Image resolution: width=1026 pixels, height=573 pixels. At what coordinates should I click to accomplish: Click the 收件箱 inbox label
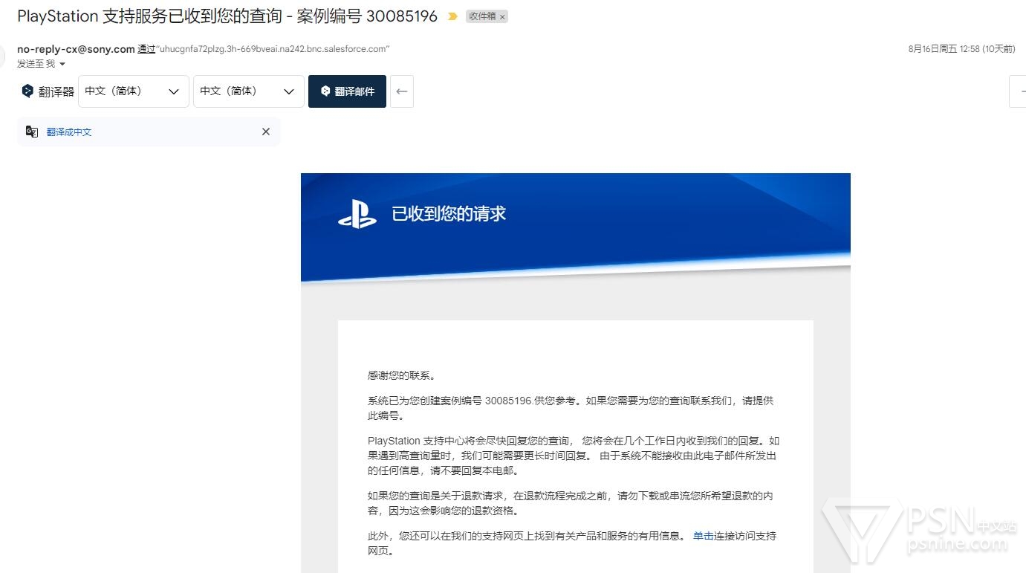point(482,16)
